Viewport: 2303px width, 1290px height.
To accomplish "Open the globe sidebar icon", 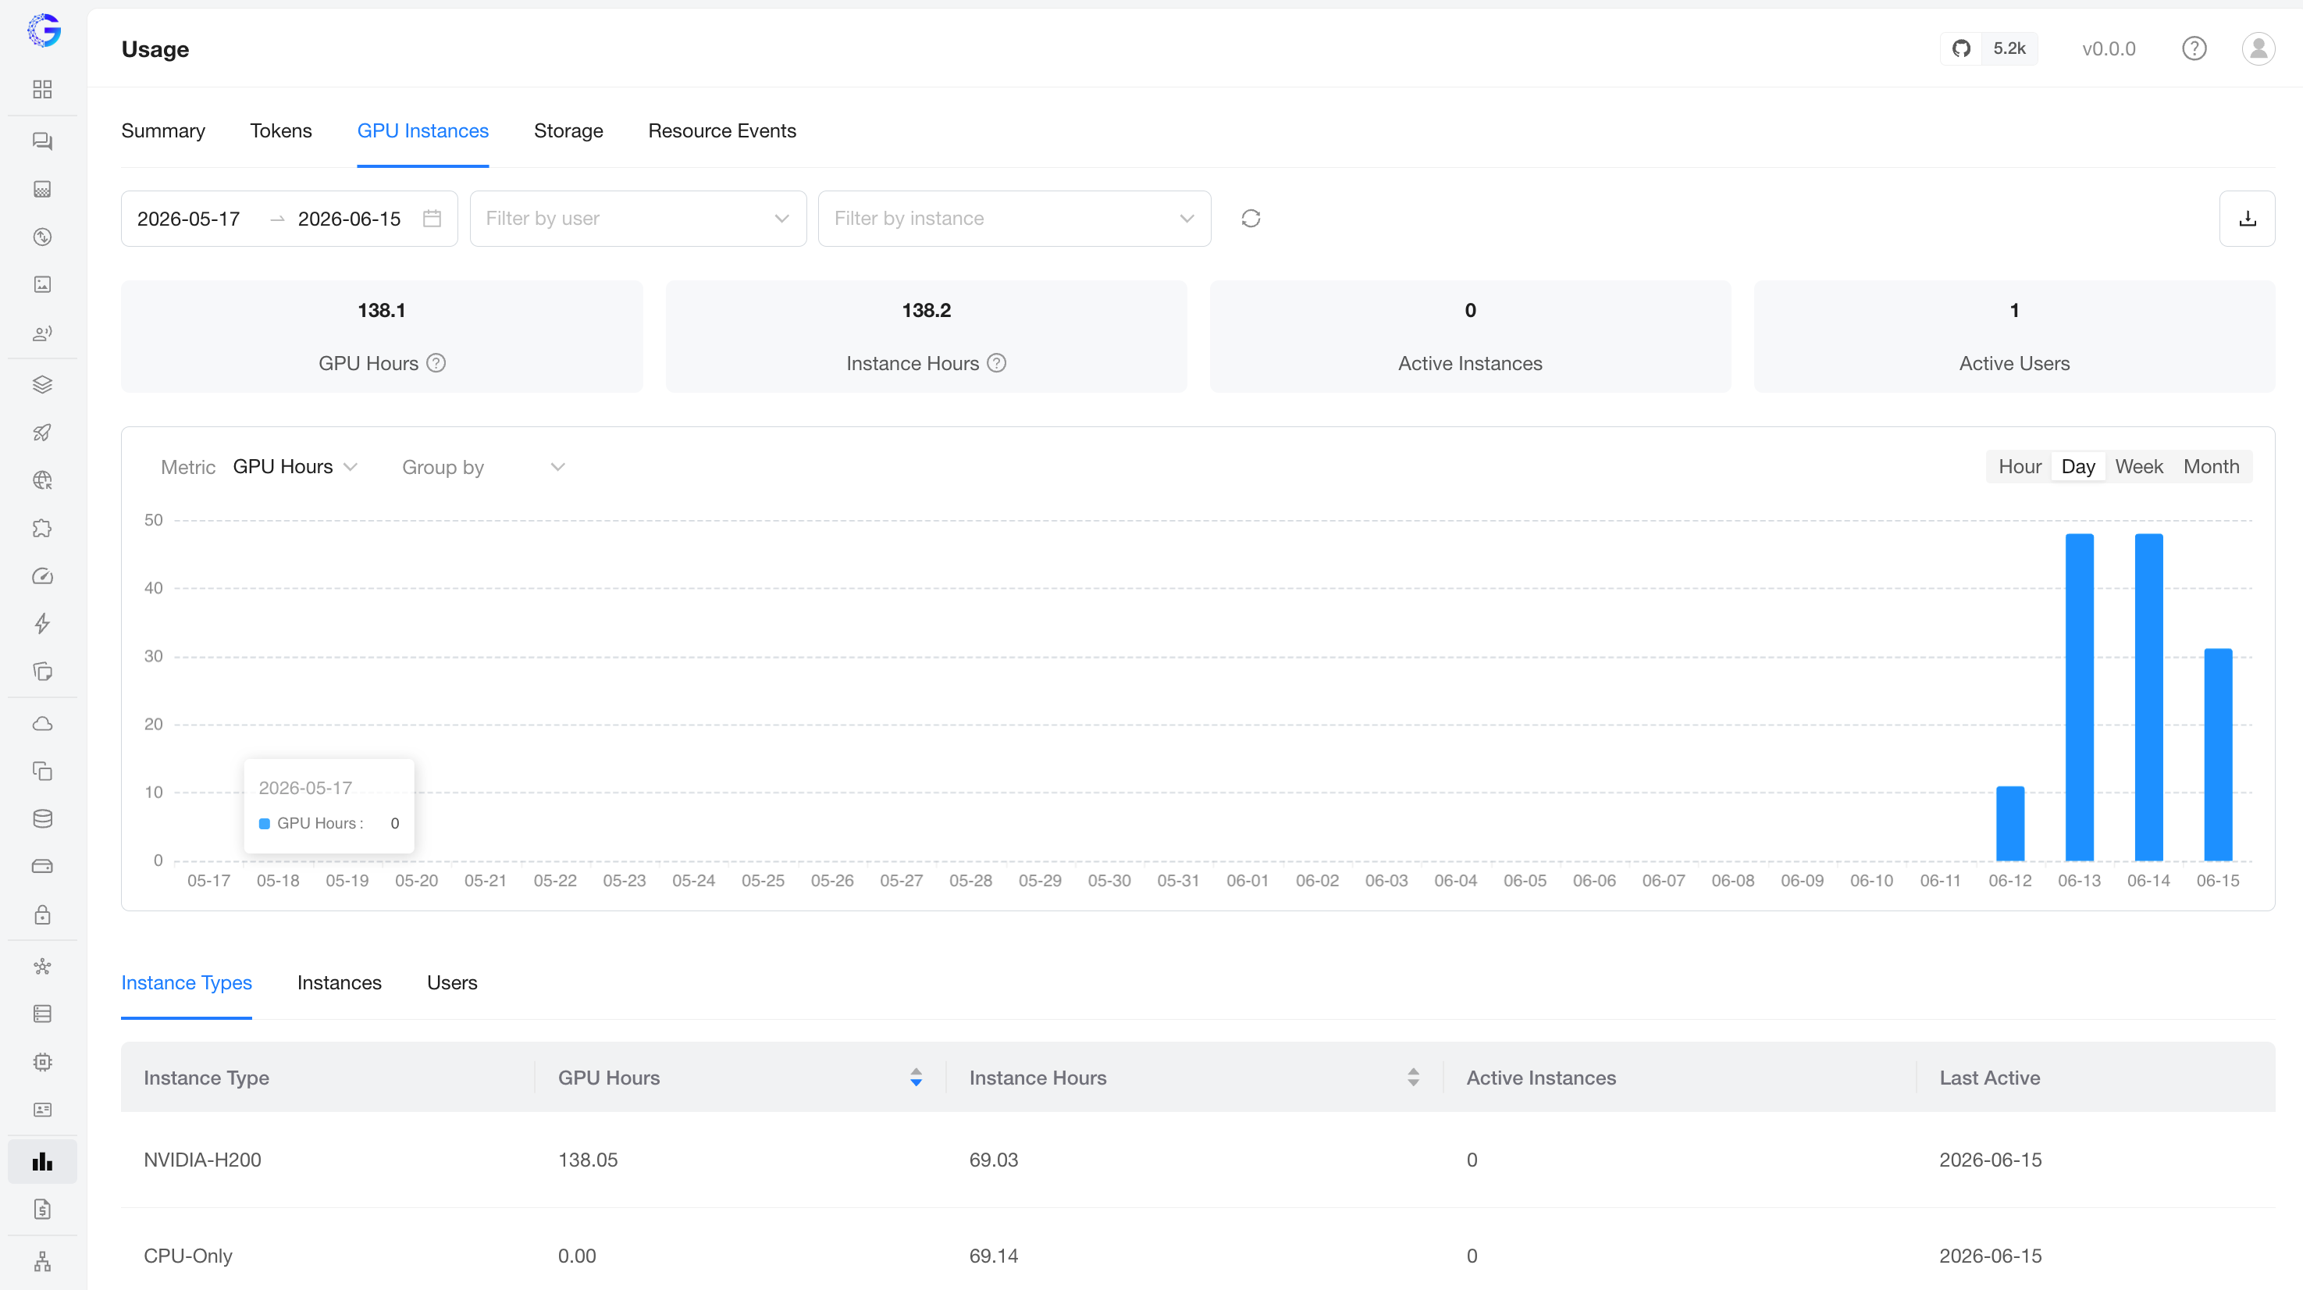I will point(42,480).
